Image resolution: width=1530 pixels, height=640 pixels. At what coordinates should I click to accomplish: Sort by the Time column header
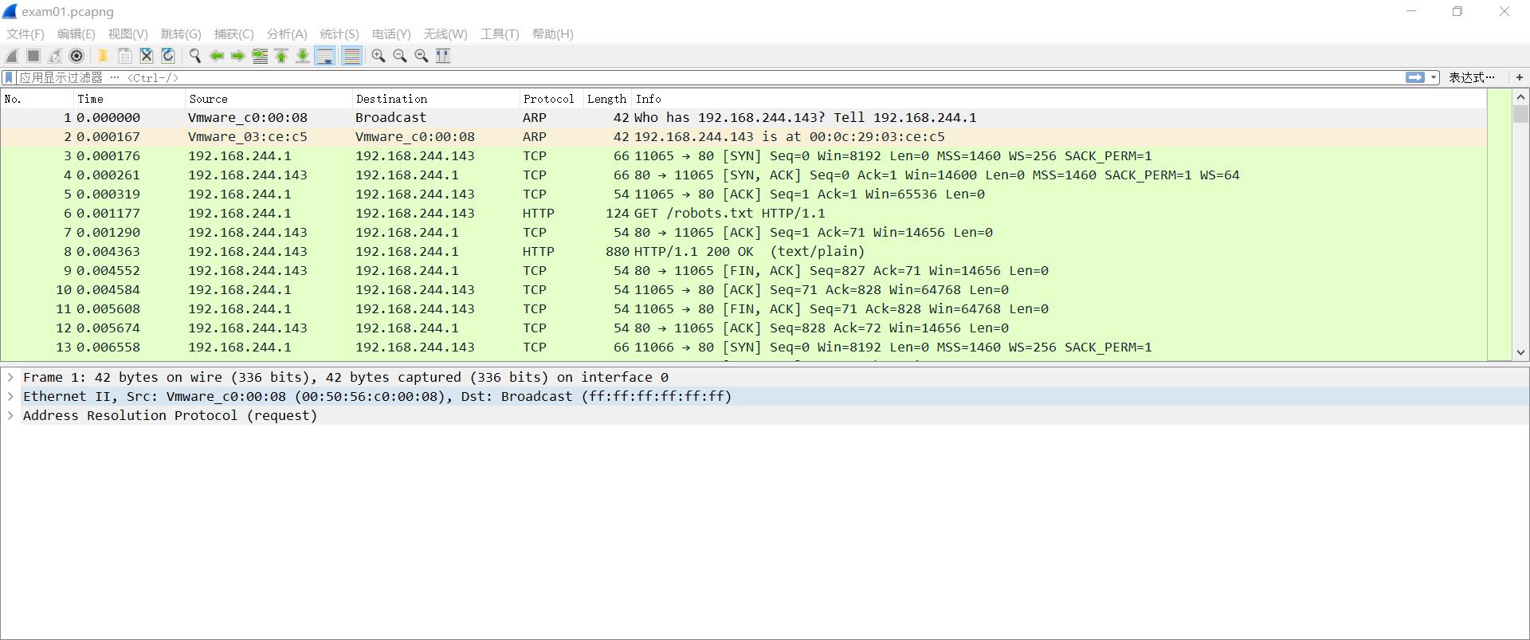point(129,99)
